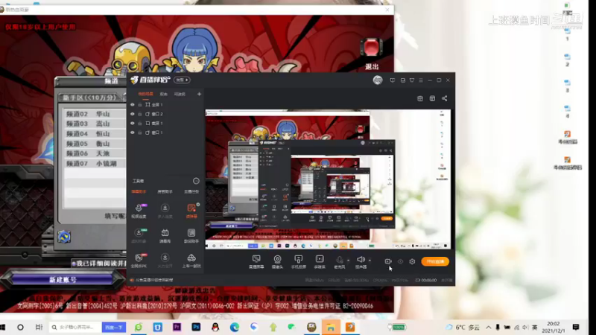Open the streaming app settings gear
This screenshot has width=596, height=335.
(412, 261)
